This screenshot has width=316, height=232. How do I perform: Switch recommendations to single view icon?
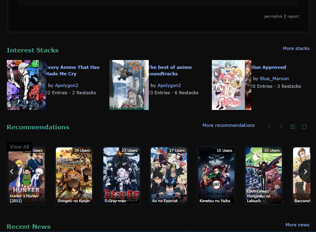tap(304, 127)
